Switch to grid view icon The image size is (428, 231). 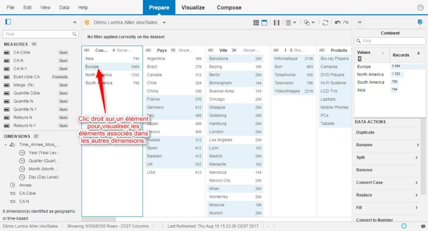(x=256, y=23)
